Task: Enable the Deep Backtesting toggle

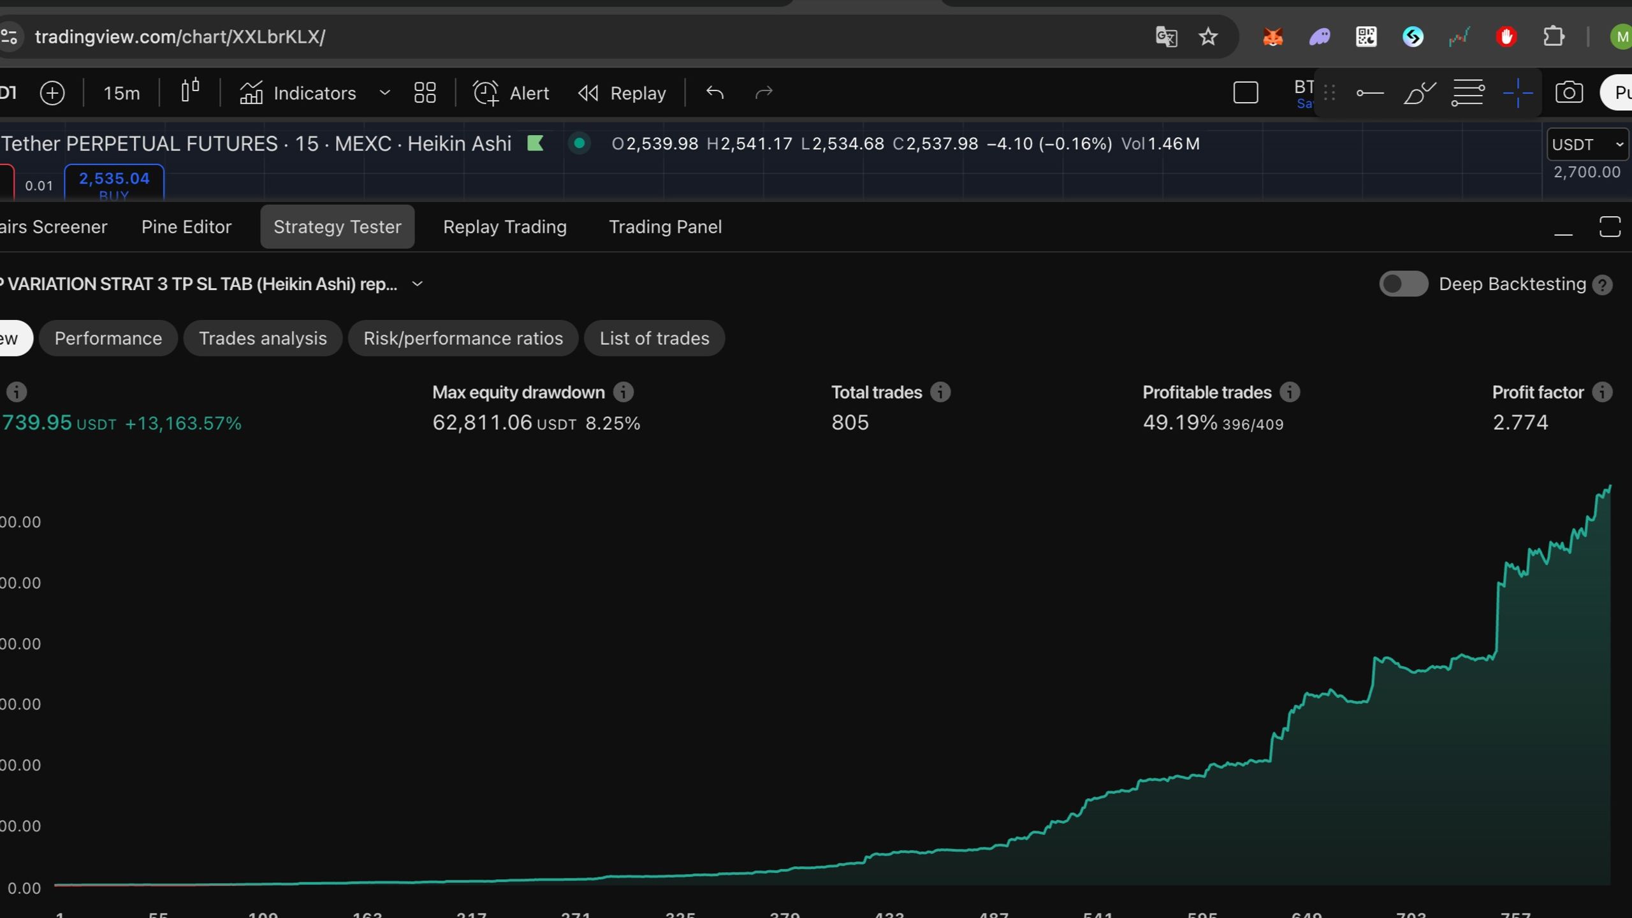Action: [1404, 284]
